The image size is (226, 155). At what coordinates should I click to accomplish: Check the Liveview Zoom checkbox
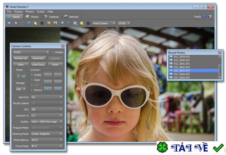[x=32, y=80]
